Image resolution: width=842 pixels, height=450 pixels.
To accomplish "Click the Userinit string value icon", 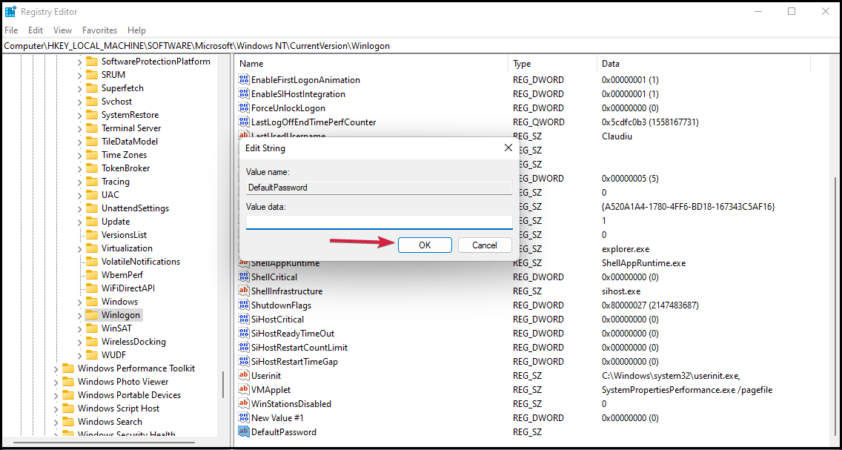I will (x=245, y=375).
